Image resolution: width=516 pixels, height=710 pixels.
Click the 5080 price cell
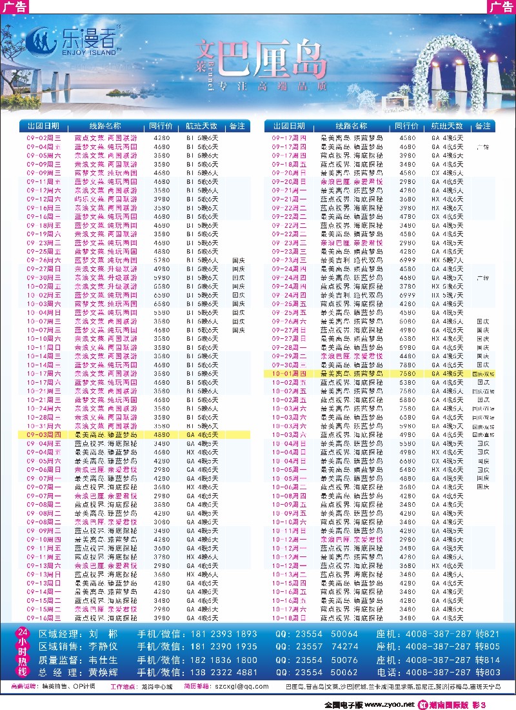click(408, 321)
